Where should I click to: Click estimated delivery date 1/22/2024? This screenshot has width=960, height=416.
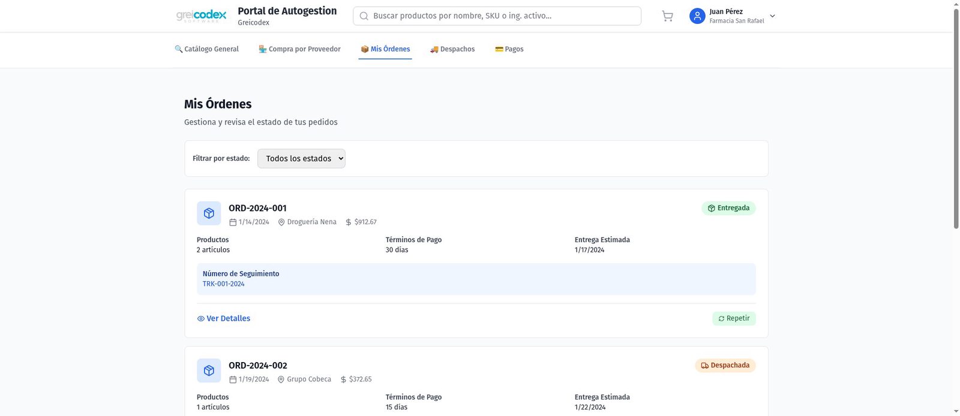coord(590,408)
